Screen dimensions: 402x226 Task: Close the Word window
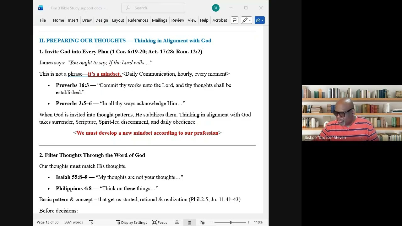coord(261,8)
